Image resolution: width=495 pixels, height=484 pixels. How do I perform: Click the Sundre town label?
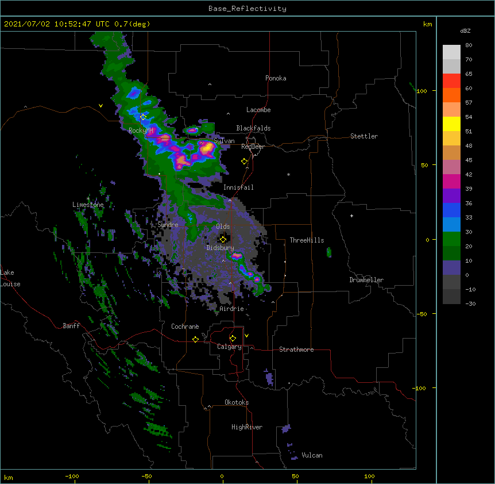point(168,225)
